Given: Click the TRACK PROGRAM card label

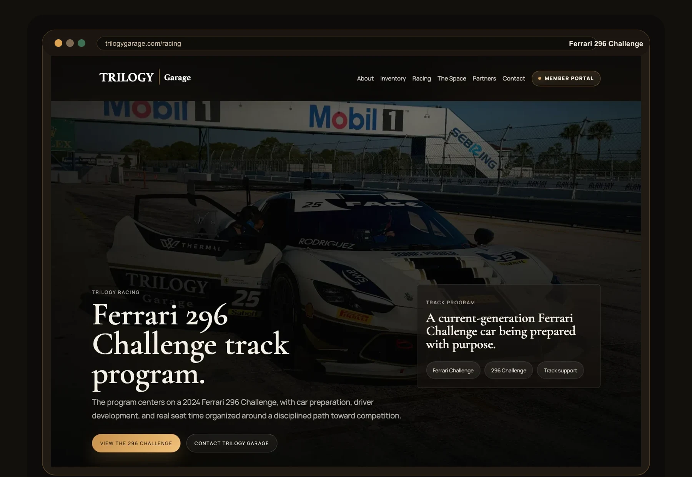Looking at the screenshot, I should pos(450,303).
